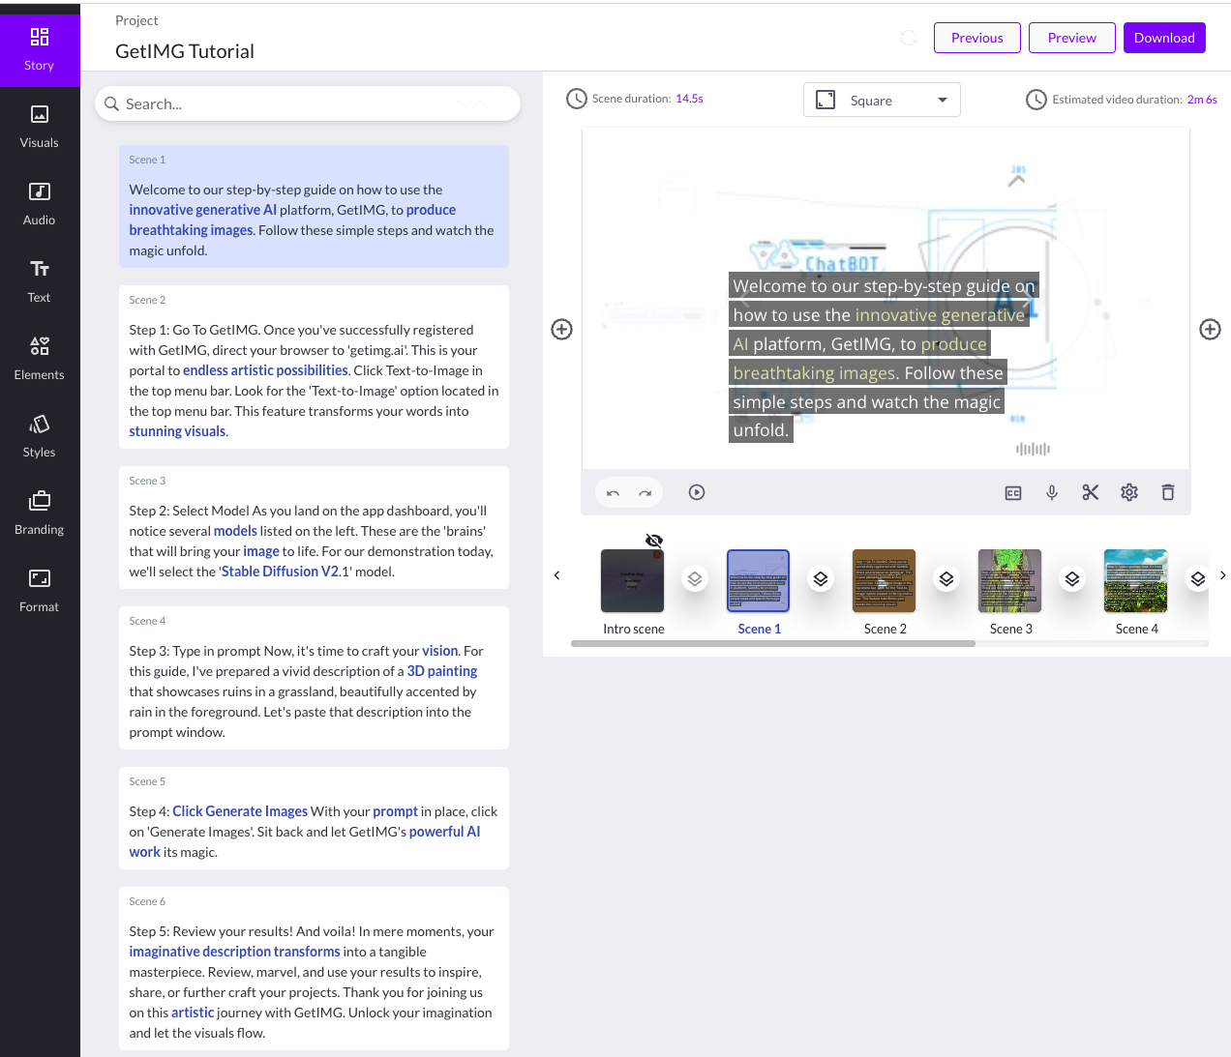Open the Square aspect ratio dropdown
This screenshot has height=1057, width=1231.
click(882, 100)
